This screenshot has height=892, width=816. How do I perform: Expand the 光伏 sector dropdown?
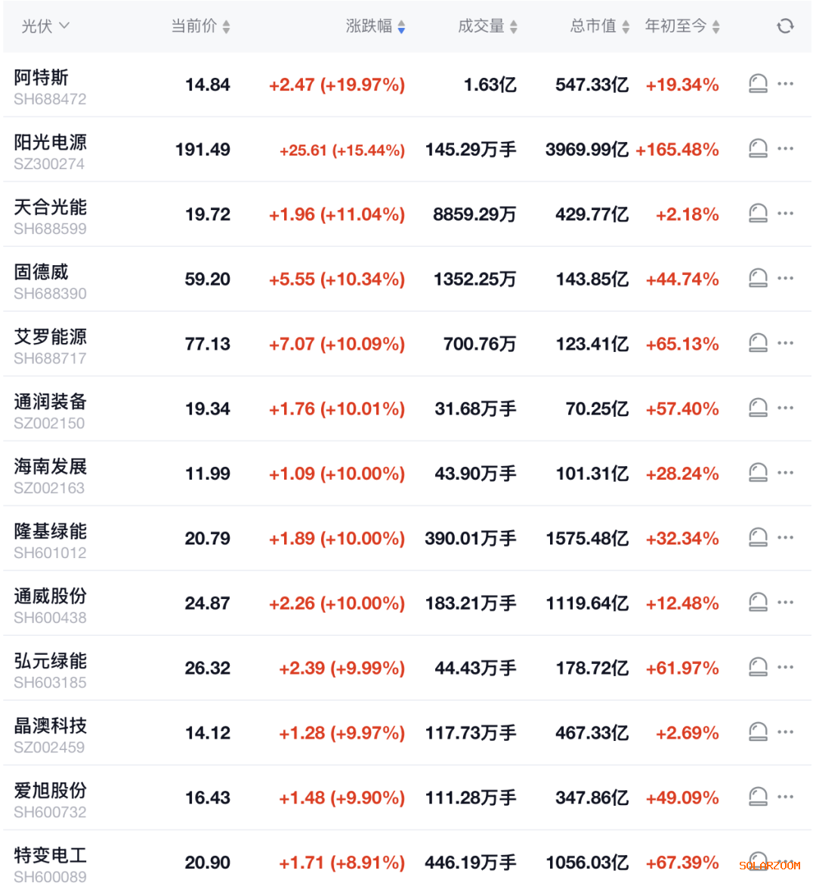45,26
